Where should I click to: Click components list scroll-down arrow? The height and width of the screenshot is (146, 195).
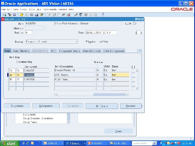[137, 89]
